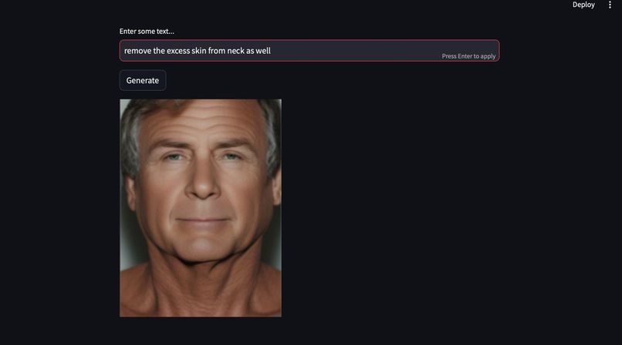
Task: Focus the 'Enter some text...' input field
Action: point(309,51)
